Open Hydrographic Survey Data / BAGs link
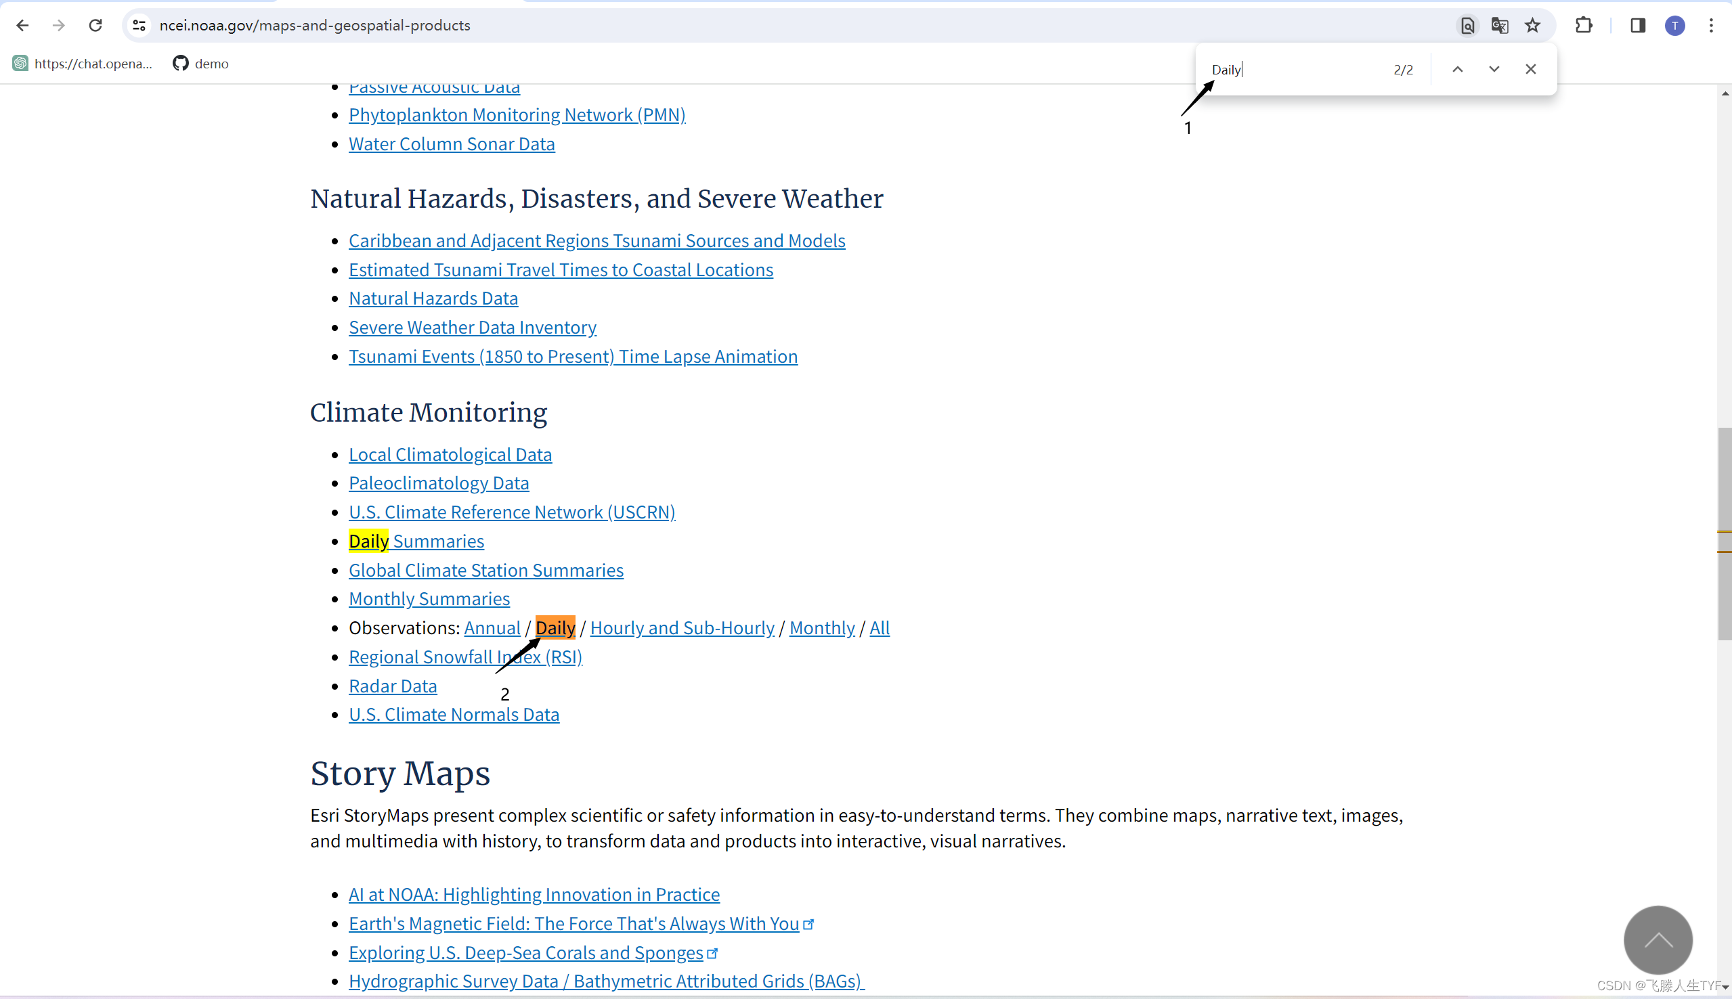This screenshot has height=999, width=1732. [x=607, y=982]
